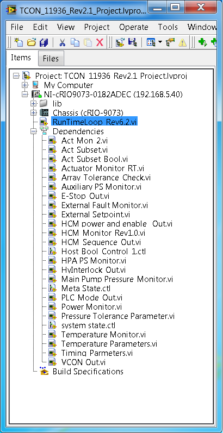
Task: Open the Project menu
Action: 97,27
